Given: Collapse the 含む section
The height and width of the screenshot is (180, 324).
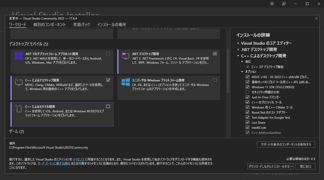Looking at the screenshot, I should pyautogui.click(x=242, y=62).
